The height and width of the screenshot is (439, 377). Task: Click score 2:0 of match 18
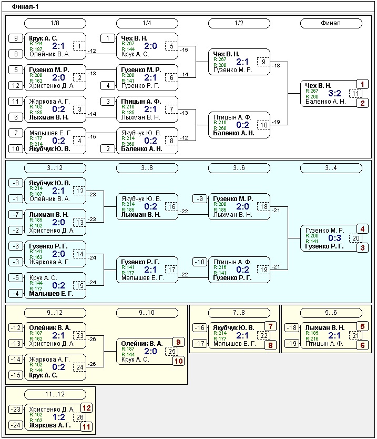click(x=242, y=206)
